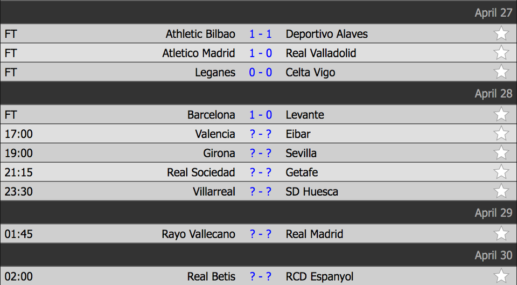Toggle favorite for Rayo Vallecano vs Real Madrid
517x285 pixels.
(501, 233)
